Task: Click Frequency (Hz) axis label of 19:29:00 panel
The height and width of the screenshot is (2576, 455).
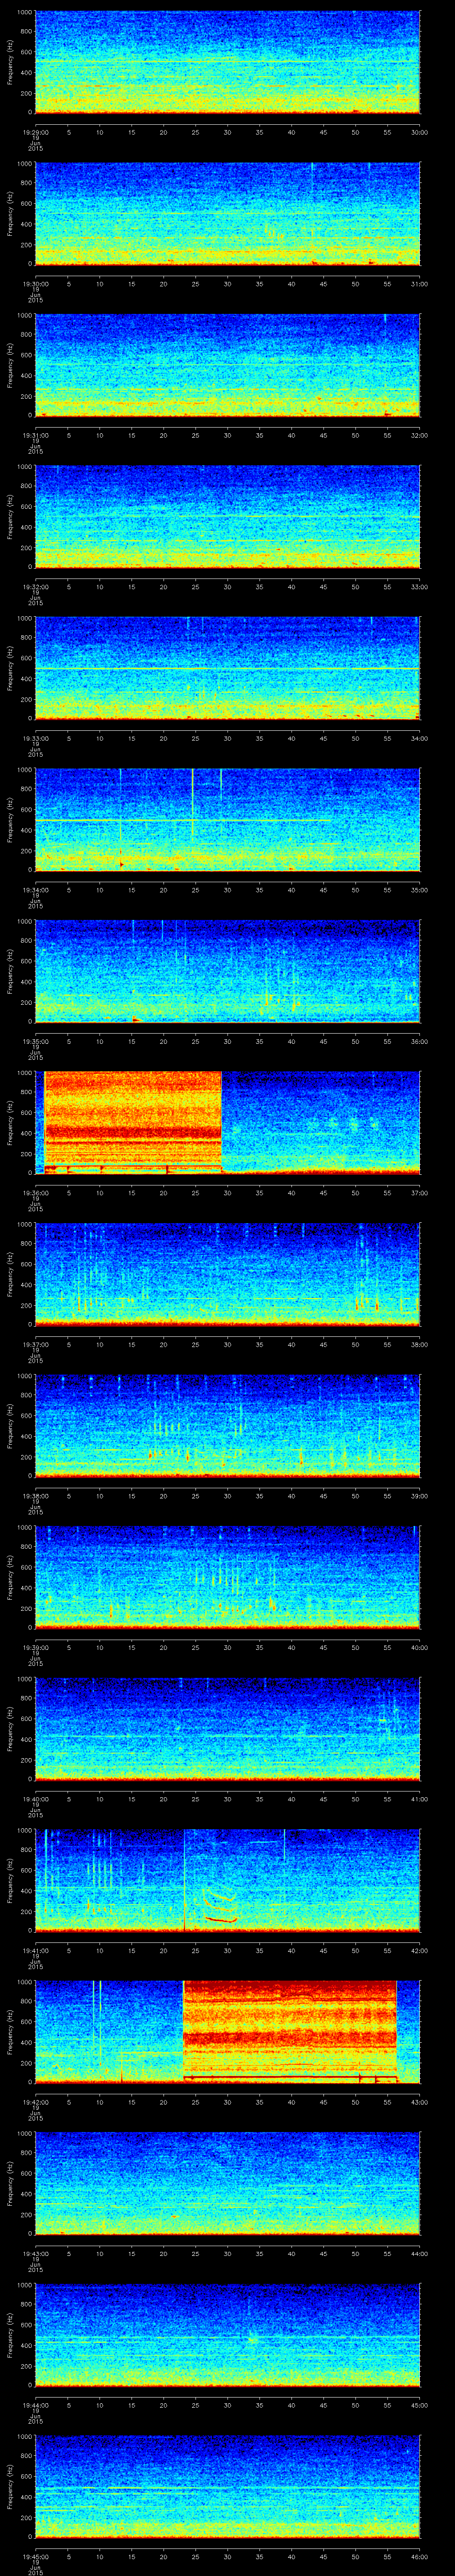Action: [x=11, y=62]
